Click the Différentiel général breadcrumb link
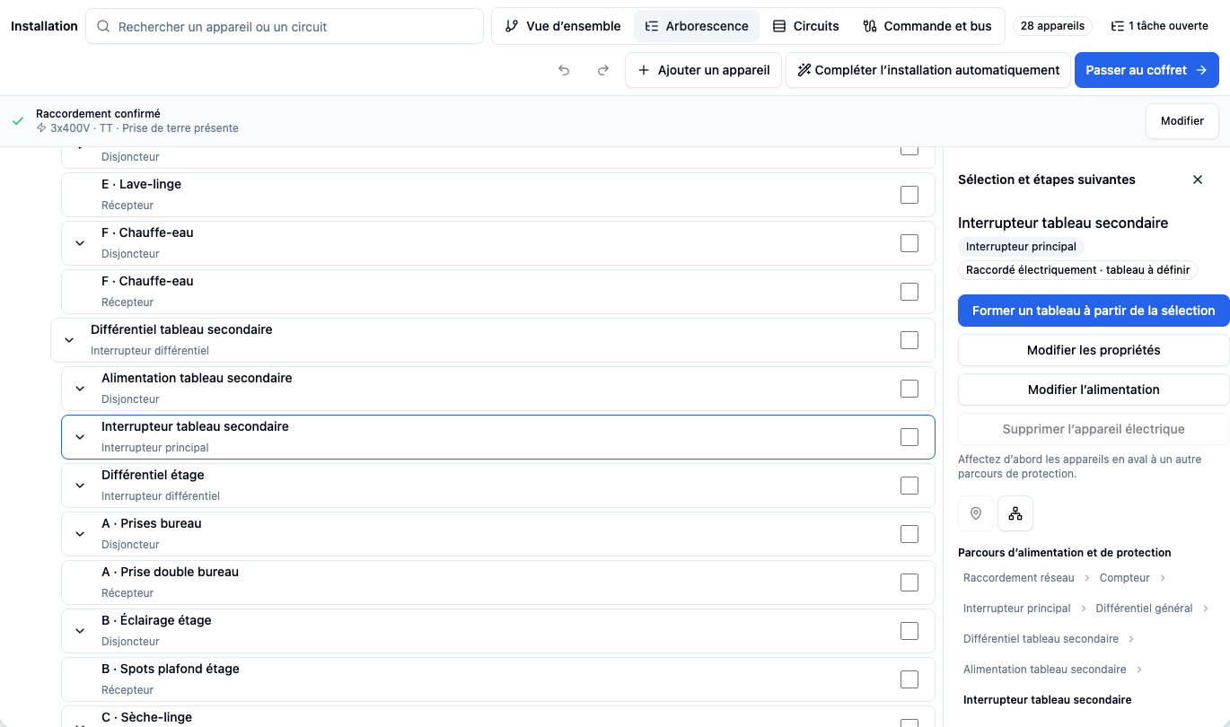Image resolution: width=1230 pixels, height=727 pixels. [x=1144, y=609]
